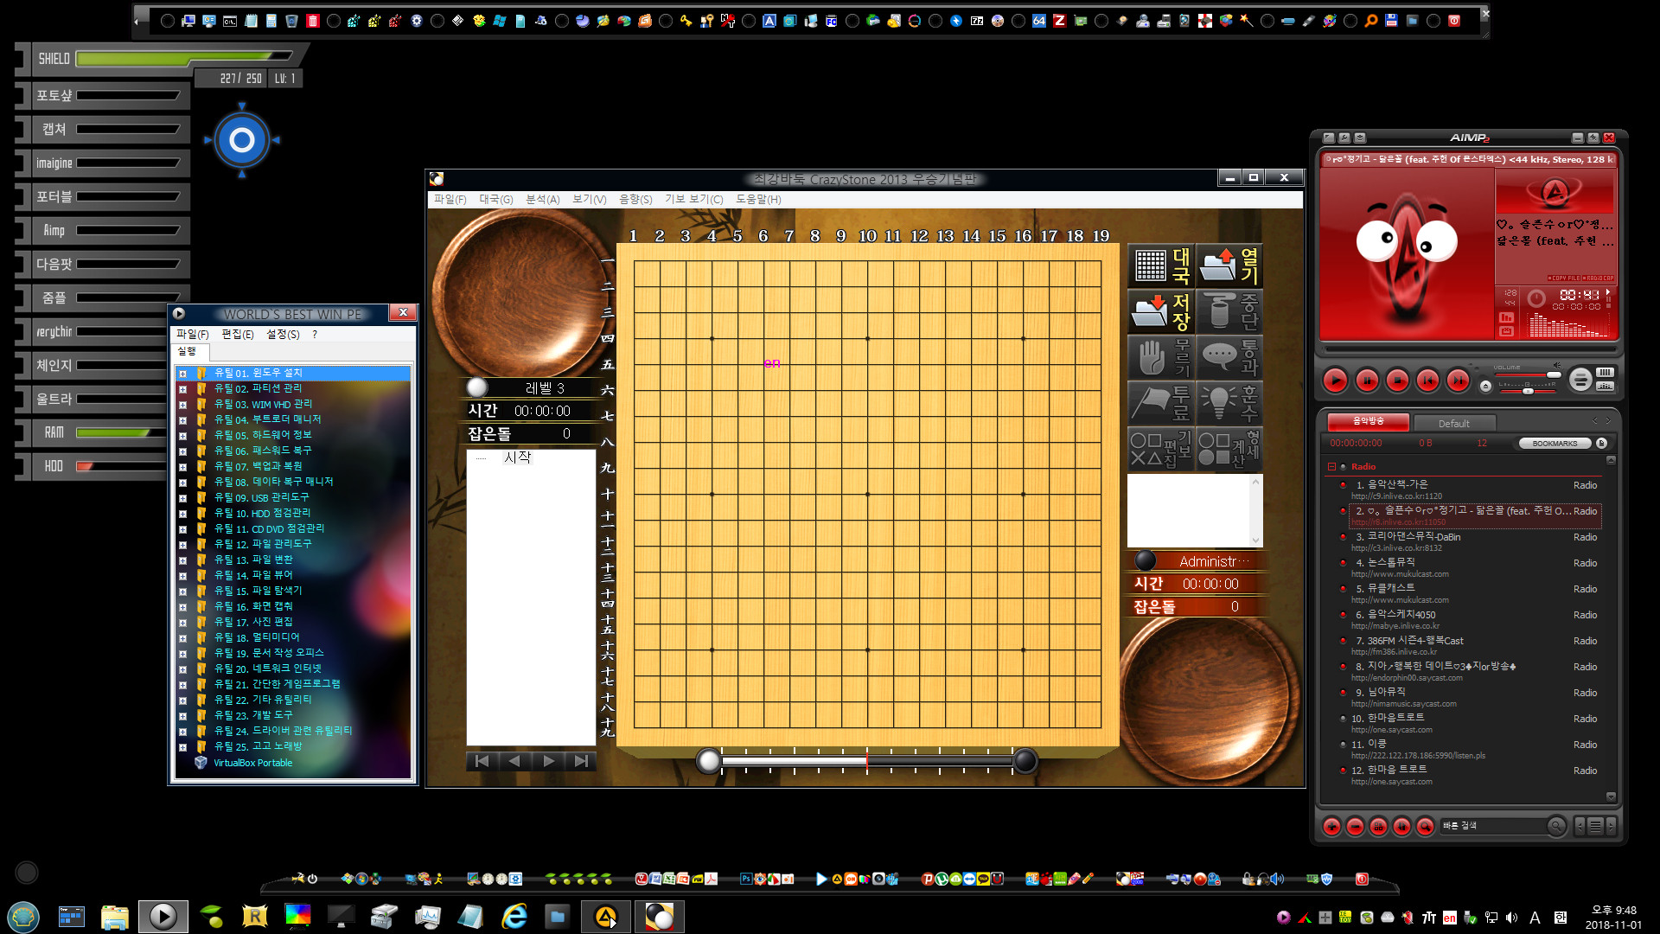Step back one move in Go navigator

pos(514,761)
